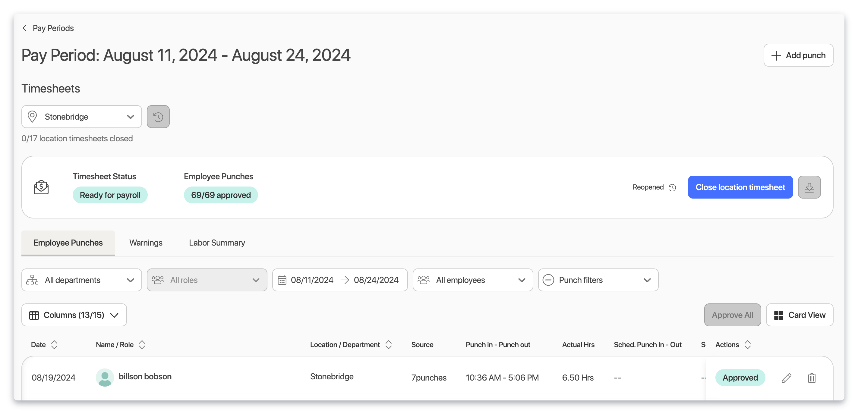The image size is (858, 414).
Task: Click the history icon next to Stonebridge dropdown
Action: [x=158, y=117]
